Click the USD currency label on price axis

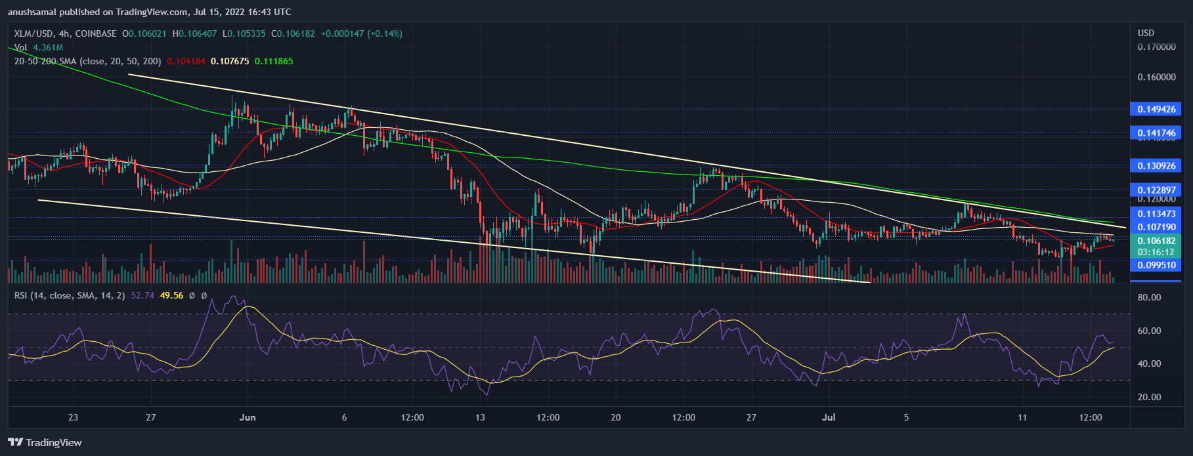[x=1146, y=33]
